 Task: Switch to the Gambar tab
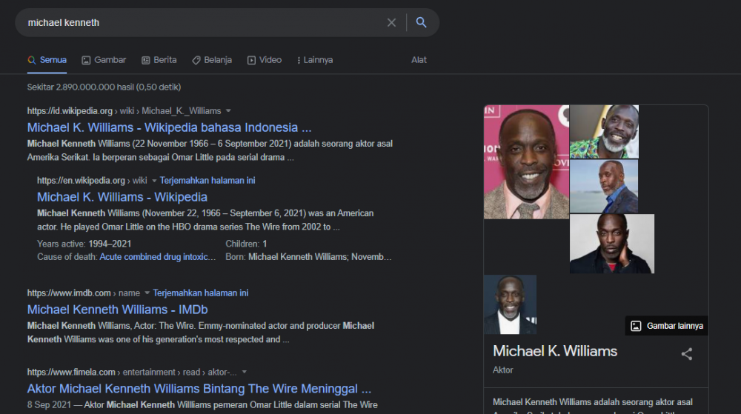[104, 60]
